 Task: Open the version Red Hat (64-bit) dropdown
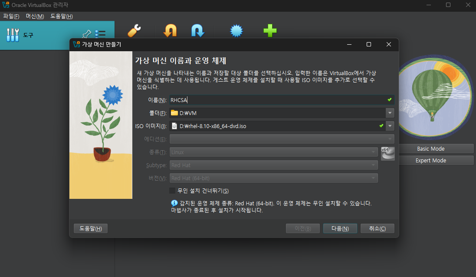(x=273, y=178)
